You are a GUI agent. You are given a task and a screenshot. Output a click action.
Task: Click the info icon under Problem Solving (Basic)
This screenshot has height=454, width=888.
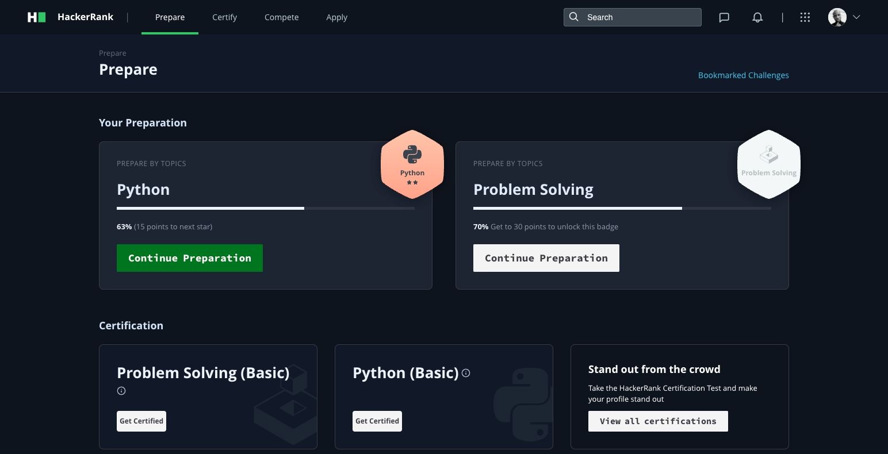click(121, 391)
